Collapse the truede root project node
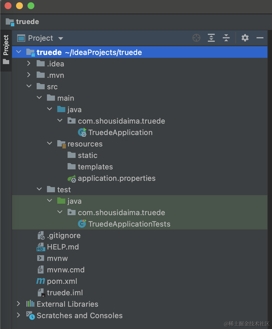 tap(19, 51)
